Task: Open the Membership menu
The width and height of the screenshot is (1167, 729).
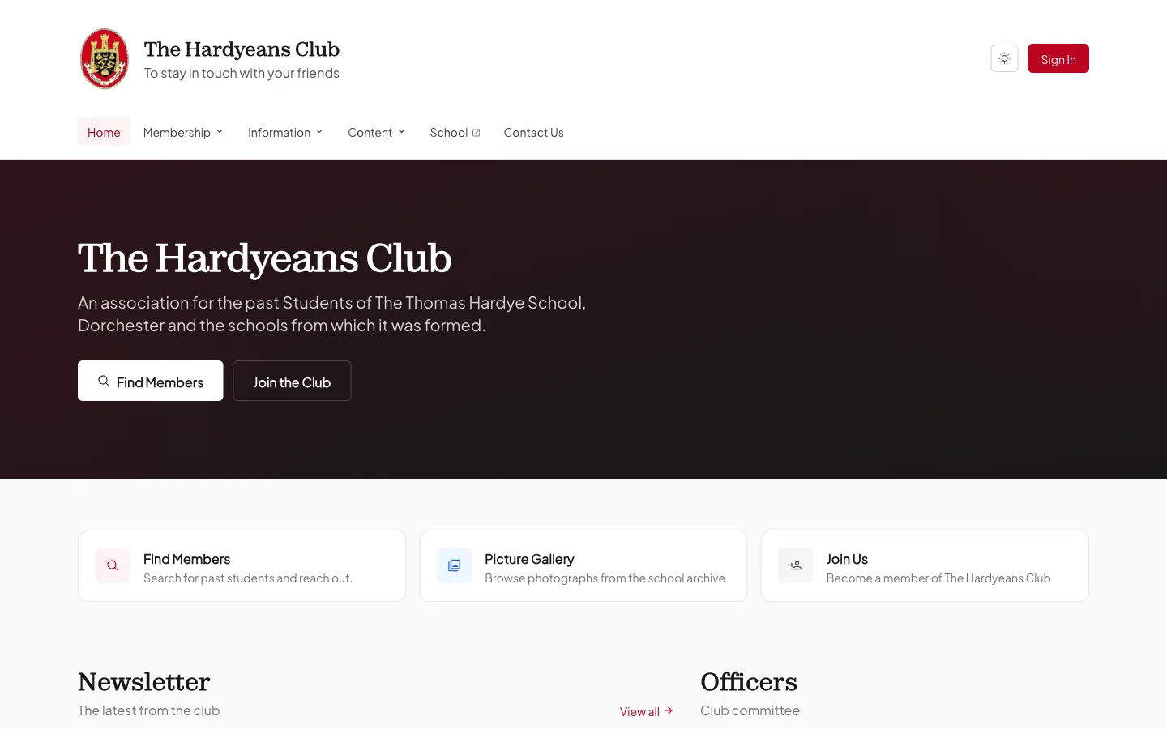Action: coord(183,132)
